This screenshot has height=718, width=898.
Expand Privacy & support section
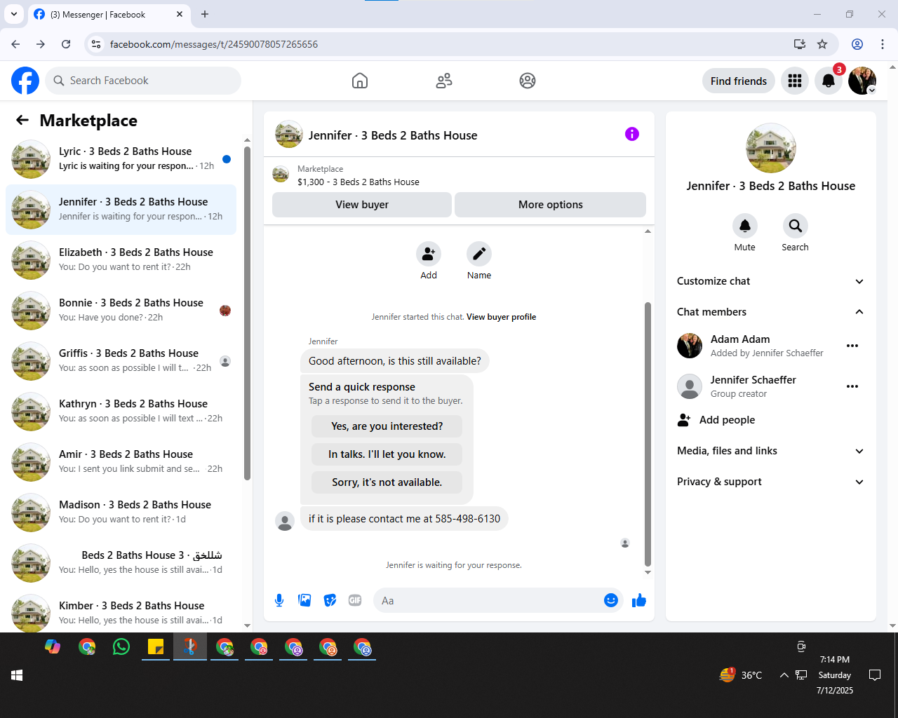click(x=770, y=482)
